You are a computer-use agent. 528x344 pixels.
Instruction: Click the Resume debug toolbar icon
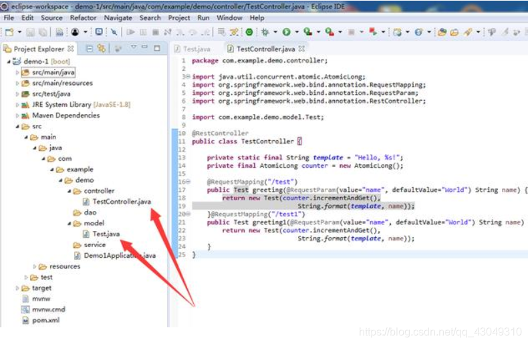click(130, 32)
